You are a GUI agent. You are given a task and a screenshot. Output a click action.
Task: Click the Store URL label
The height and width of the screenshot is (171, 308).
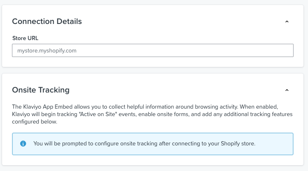[x=25, y=38]
